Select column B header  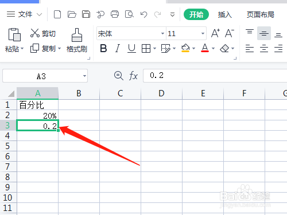79,93
